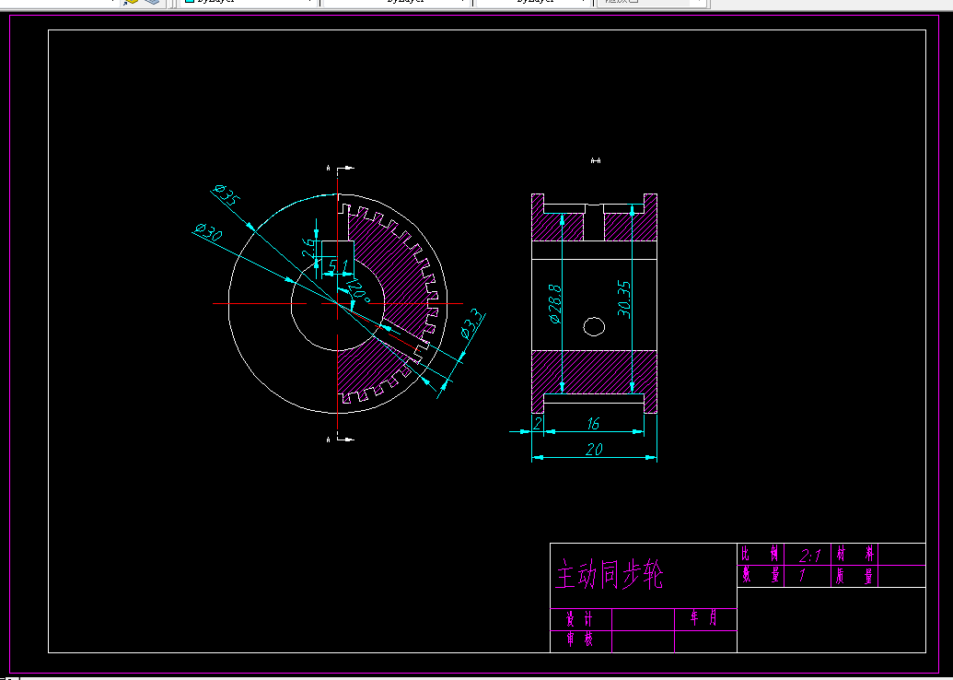Select the 审核 label in title block

[579, 639]
